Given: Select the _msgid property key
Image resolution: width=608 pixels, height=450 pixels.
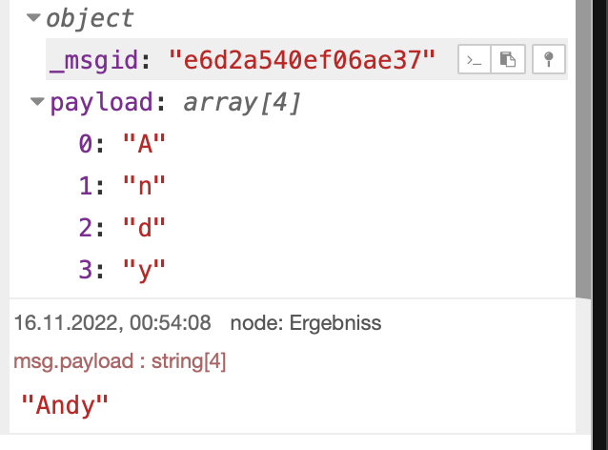Looking at the screenshot, I should tap(93, 60).
